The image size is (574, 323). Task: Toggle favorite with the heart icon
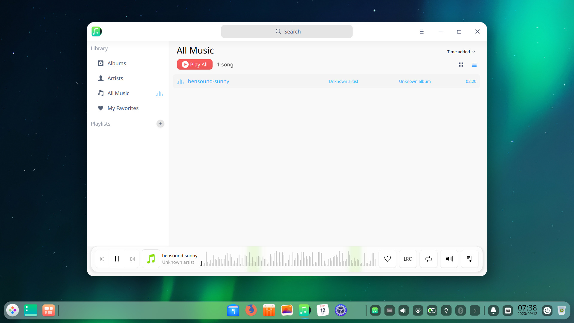387,259
